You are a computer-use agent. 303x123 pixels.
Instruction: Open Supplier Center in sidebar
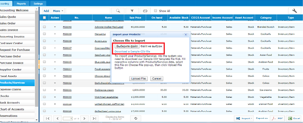(x=17, y=69)
